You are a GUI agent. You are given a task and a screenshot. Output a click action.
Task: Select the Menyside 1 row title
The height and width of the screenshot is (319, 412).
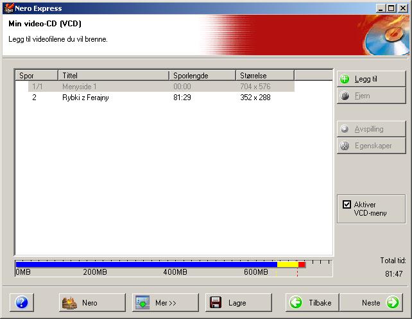tap(80, 87)
